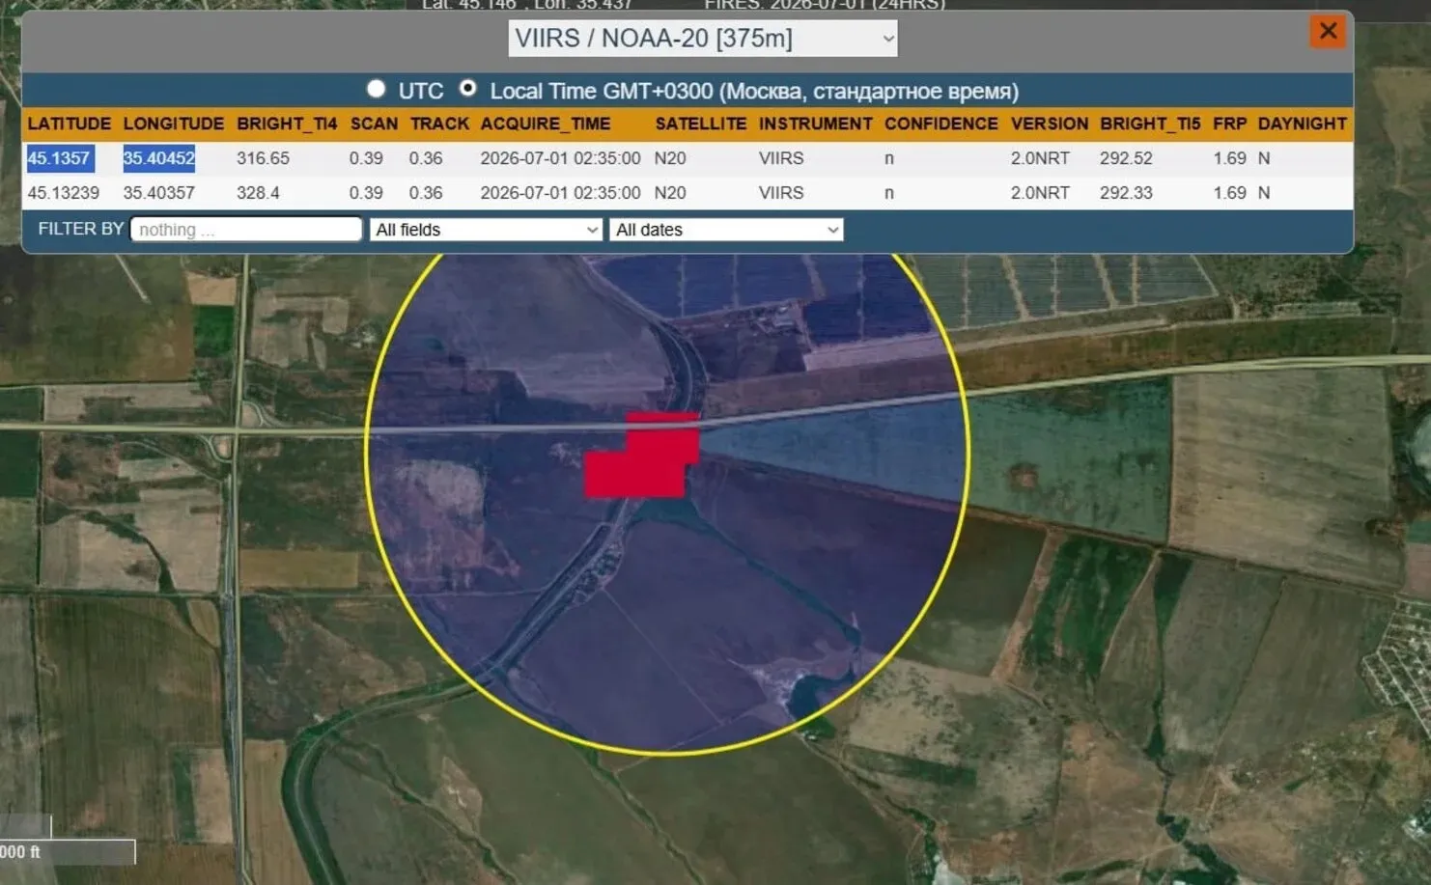Click the FILTER BY text input
The height and width of the screenshot is (885, 1431).
tap(246, 230)
